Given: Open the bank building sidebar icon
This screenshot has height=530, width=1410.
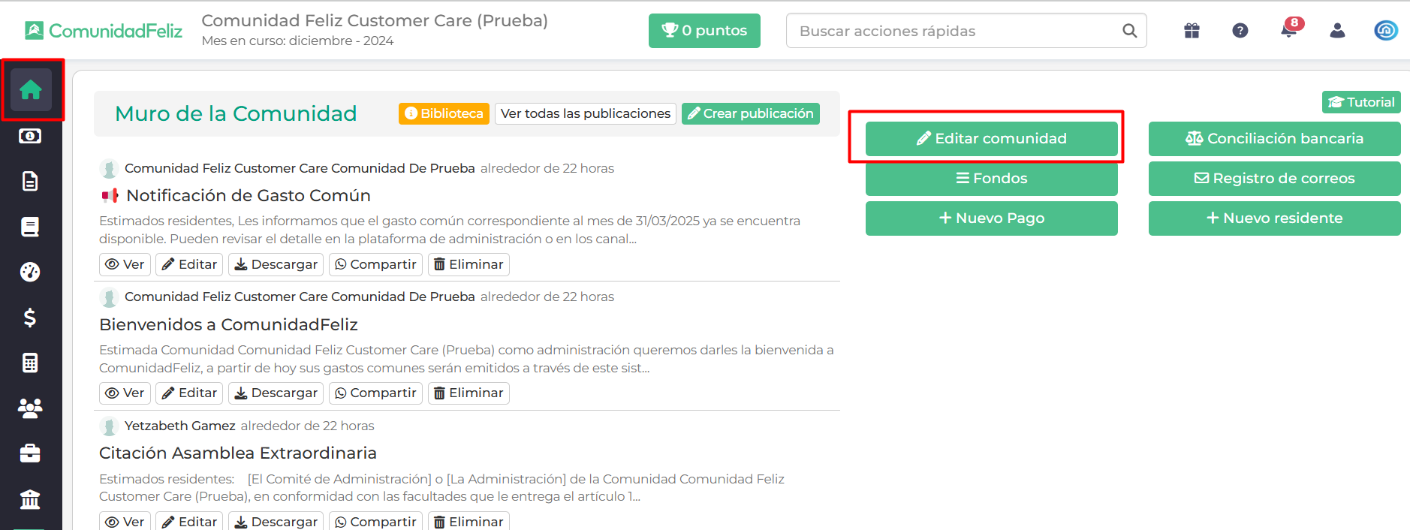Looking at the screenshot, I should point(30,499).
